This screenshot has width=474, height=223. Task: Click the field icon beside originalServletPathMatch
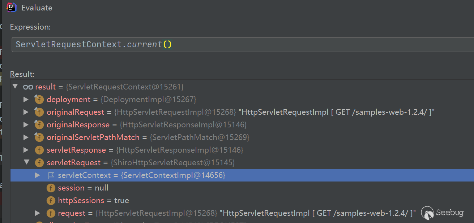39,137
